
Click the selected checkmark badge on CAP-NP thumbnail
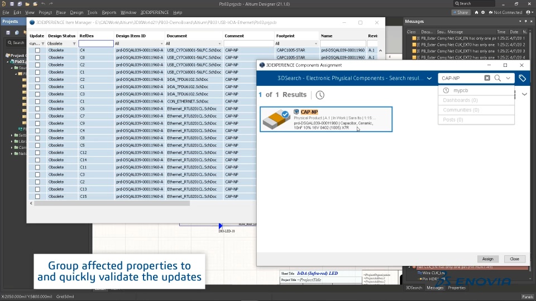tap(285, 114)
